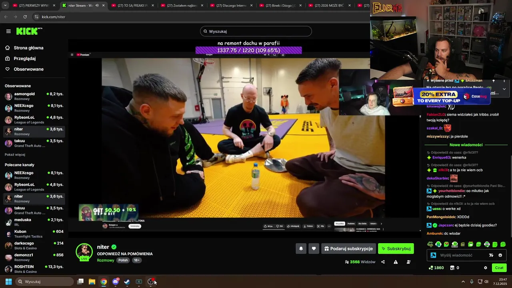Viewport: 512px width, 288px height.
Task: Click the last green emote in quick row
Action: click(503, 244)
